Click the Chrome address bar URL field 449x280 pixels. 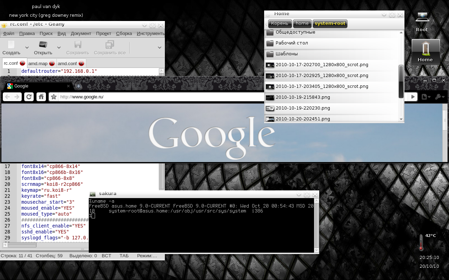tap(158, 97)
